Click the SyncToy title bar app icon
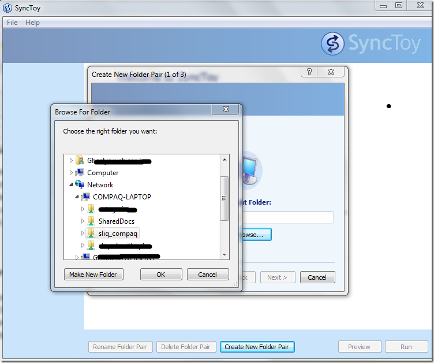The width and height of the screenshot is (434, 363). (7, 8)
